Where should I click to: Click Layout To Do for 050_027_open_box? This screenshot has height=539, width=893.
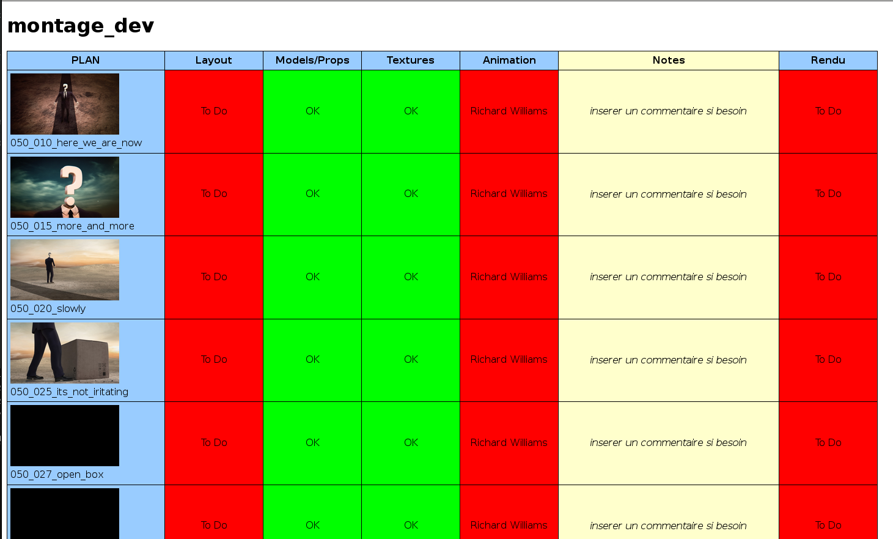(x=214, y=443)
